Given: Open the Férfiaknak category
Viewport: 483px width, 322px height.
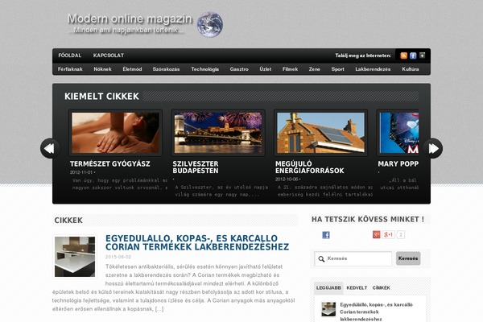Looking at the screenshot, I should 70,69.
